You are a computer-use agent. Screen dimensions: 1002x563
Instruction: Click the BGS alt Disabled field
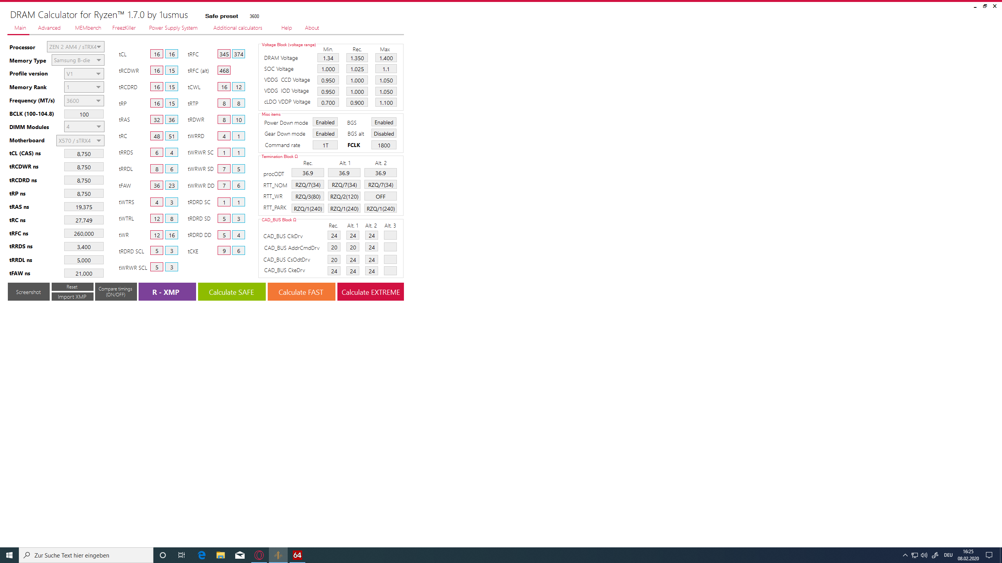point(384,134)
